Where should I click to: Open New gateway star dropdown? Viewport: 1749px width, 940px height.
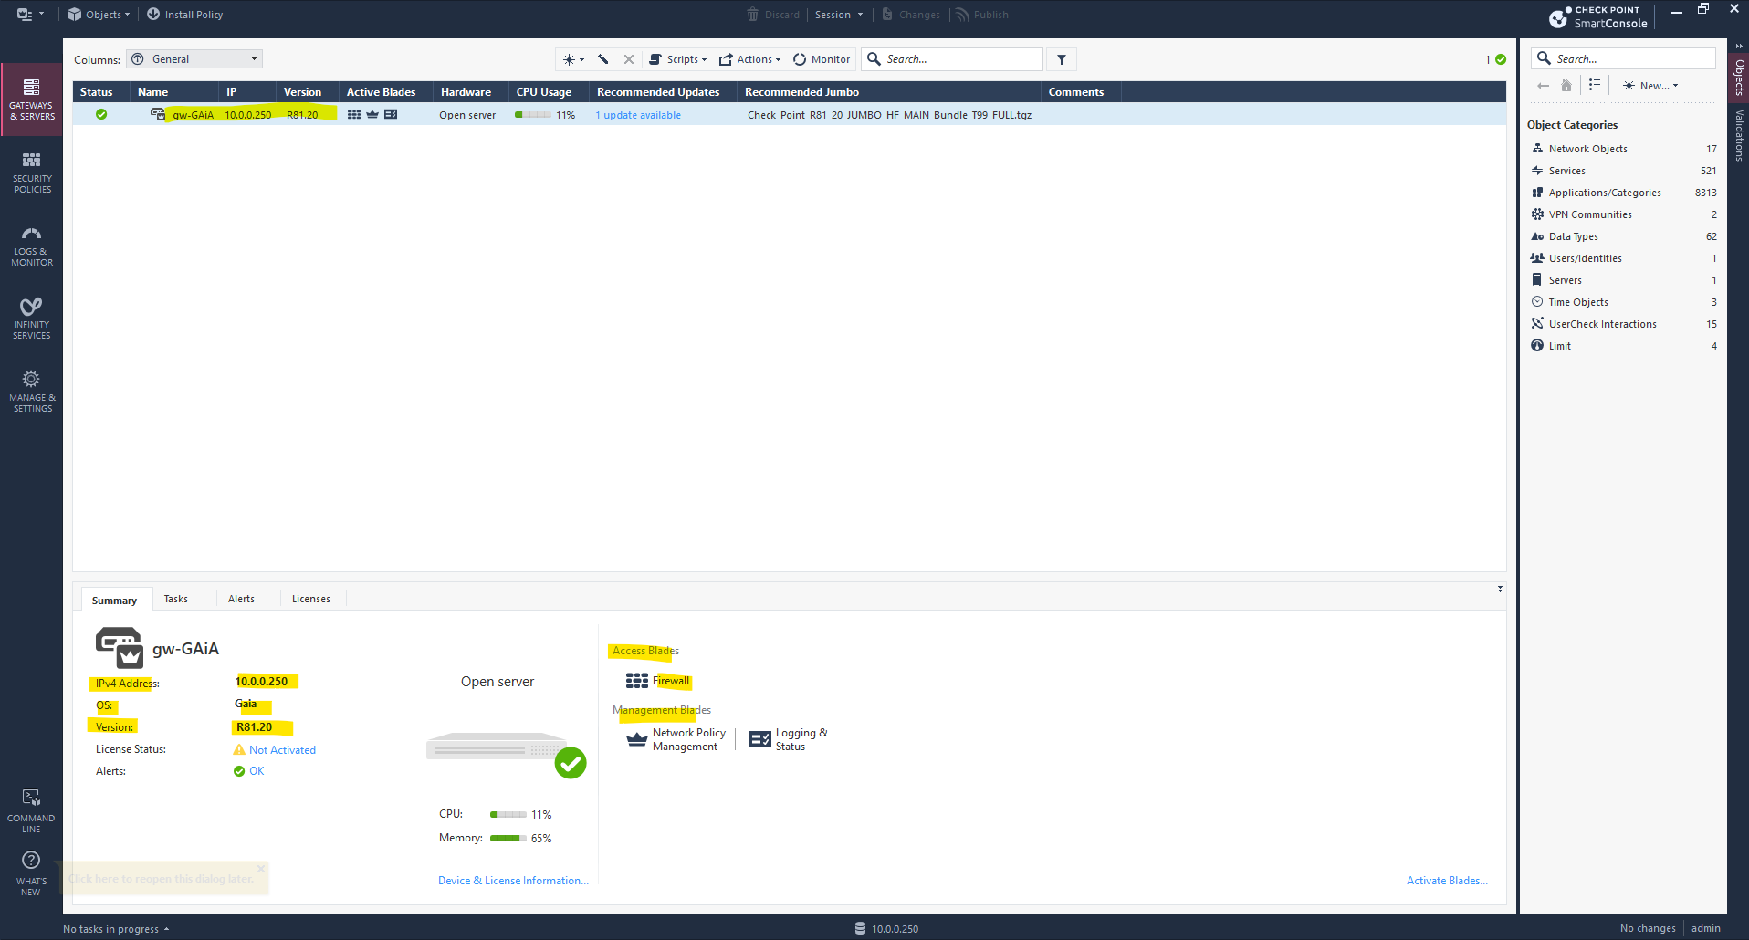click(573, 59)
